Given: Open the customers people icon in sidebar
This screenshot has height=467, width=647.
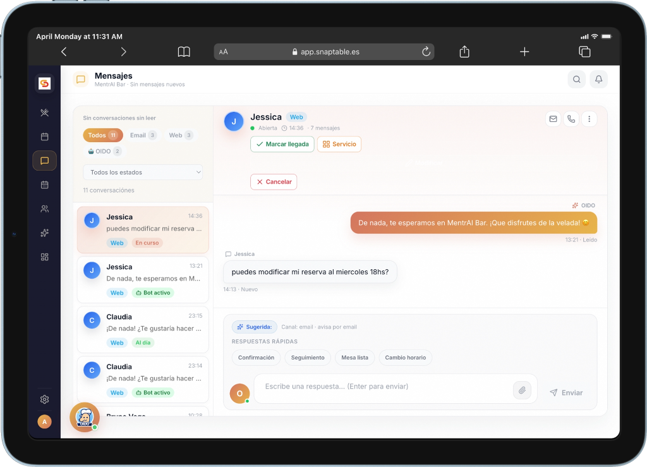Looking at the screenshot, I should click(45, 209).
